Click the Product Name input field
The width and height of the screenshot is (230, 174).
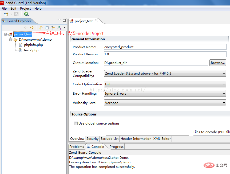pyautogui.click(x=165, y=47)
